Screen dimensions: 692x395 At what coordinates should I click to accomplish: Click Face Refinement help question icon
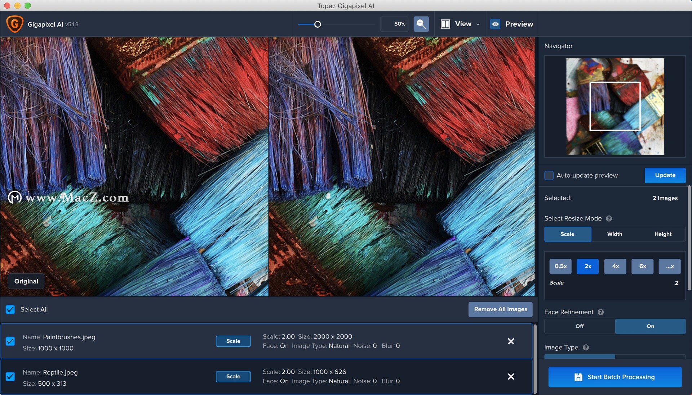click(600, 312)
